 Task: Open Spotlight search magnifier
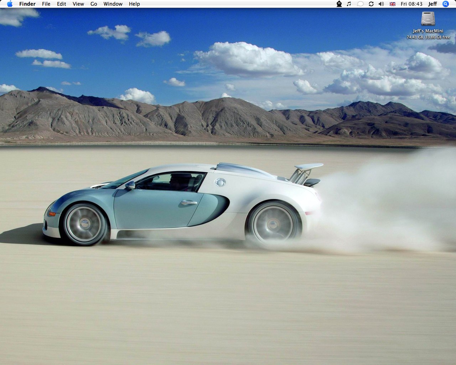click(446, 4)
